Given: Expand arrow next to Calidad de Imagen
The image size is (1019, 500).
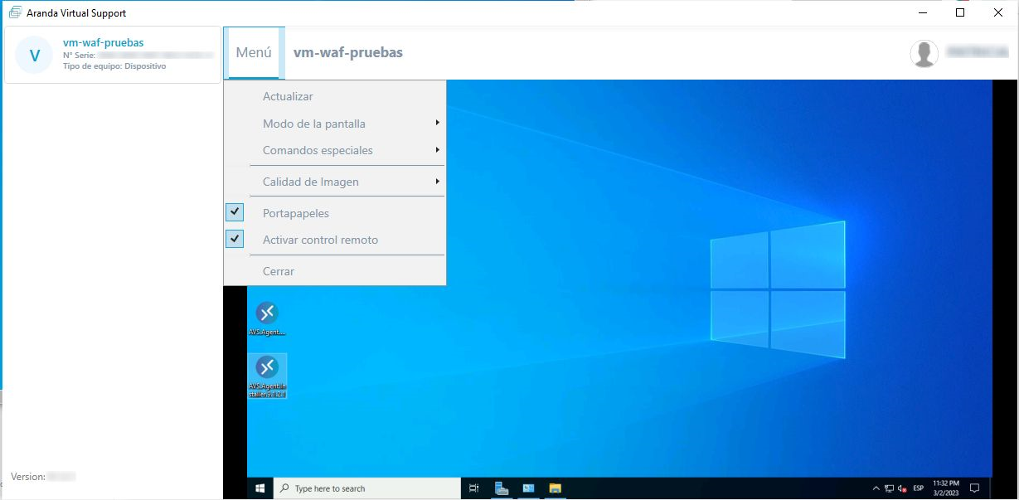Looking at the screenshot, I should pyautogui.click(x=437, y=181).
